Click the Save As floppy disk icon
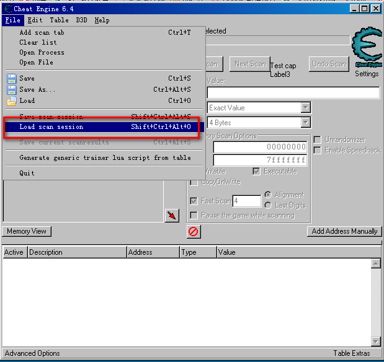384x362 pixels. (11, 90)
